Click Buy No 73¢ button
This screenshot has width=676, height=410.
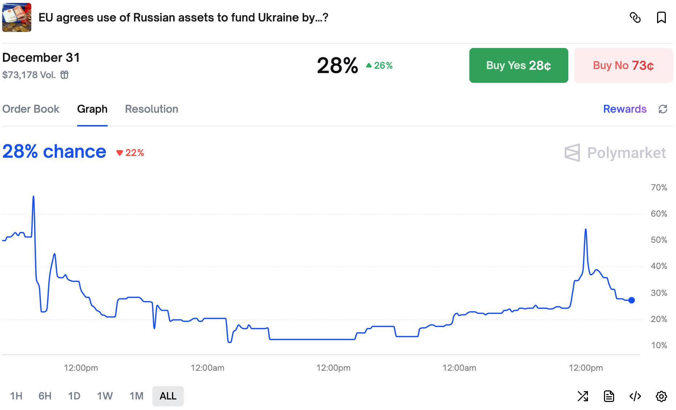pos(623,65)
